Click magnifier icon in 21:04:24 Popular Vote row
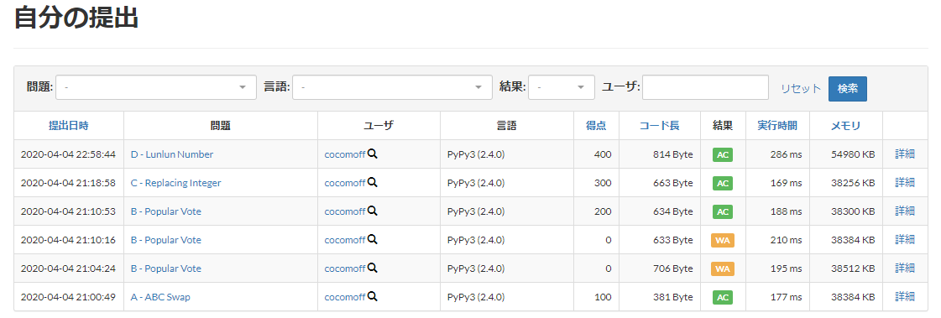Viewport: 941px width, 318px height. pyautogui.click(x=372, y=268)
